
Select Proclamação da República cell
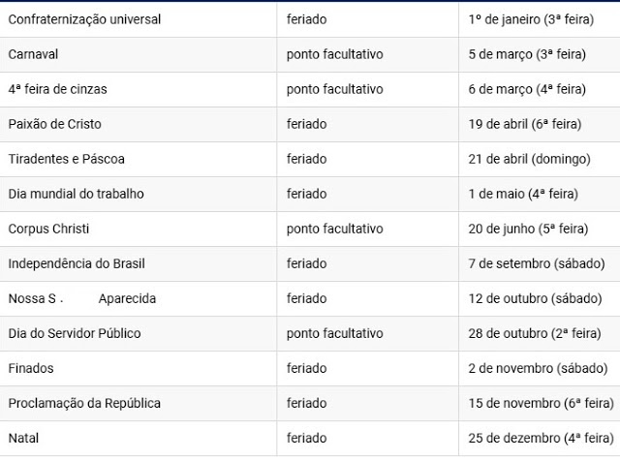(84, 403)
